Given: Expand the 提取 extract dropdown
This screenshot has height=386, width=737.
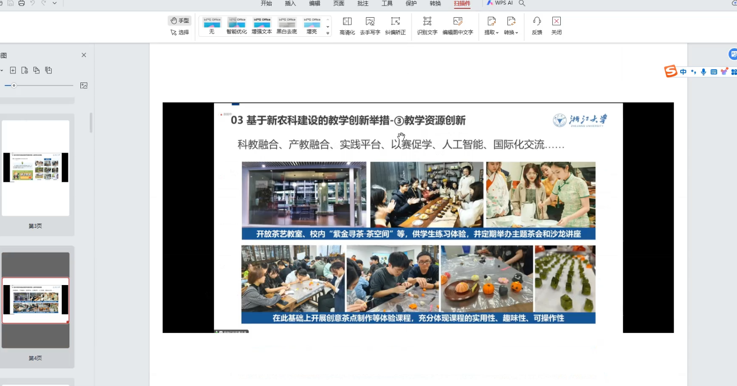Looking at the screenshot, I should tap(491, 26).
